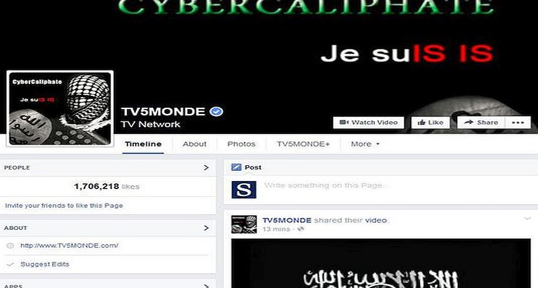Click the globe icon next to the website URL
The height and width of the screenshot is (288, 538).
(x=10, y=245)
